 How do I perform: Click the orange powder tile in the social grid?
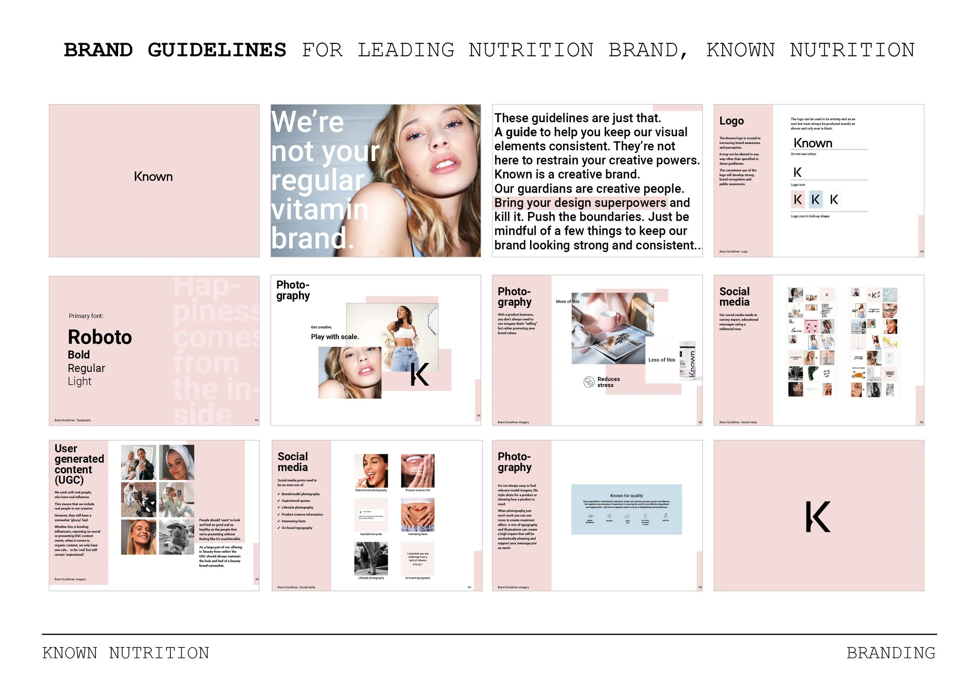[x=859, y=374]
